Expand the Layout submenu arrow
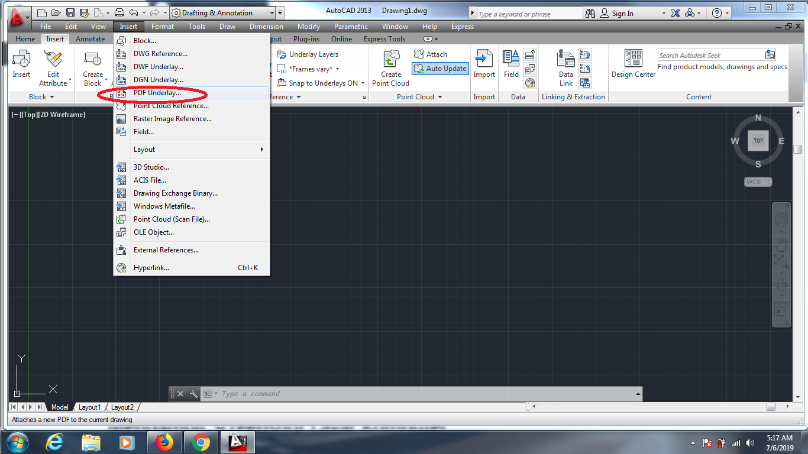This screenshot has height=454, width=808. tap(261, 150)
